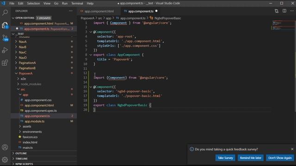Open index.html in file tree

pyautogui.click(x=30, y=142)
